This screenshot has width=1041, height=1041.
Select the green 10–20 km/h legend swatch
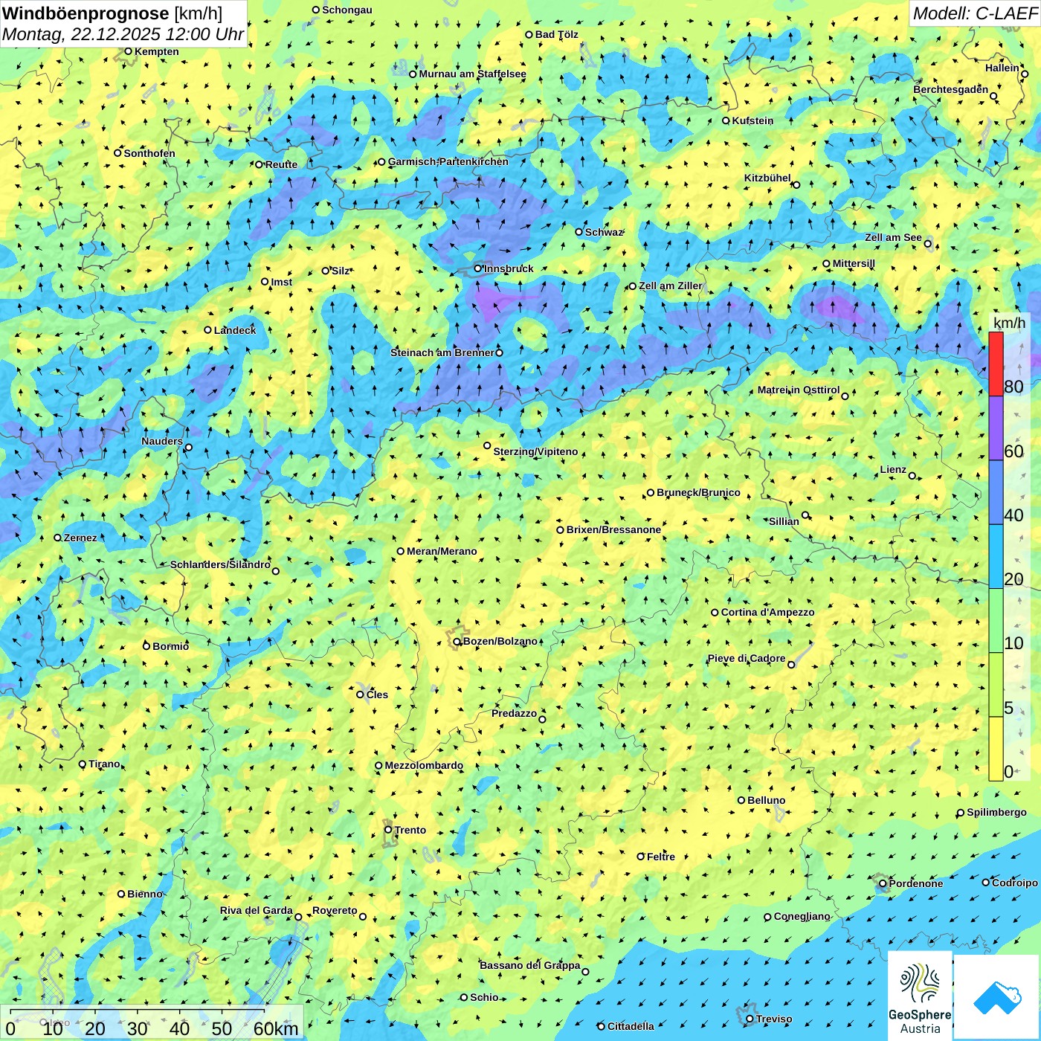pos(996,621)
